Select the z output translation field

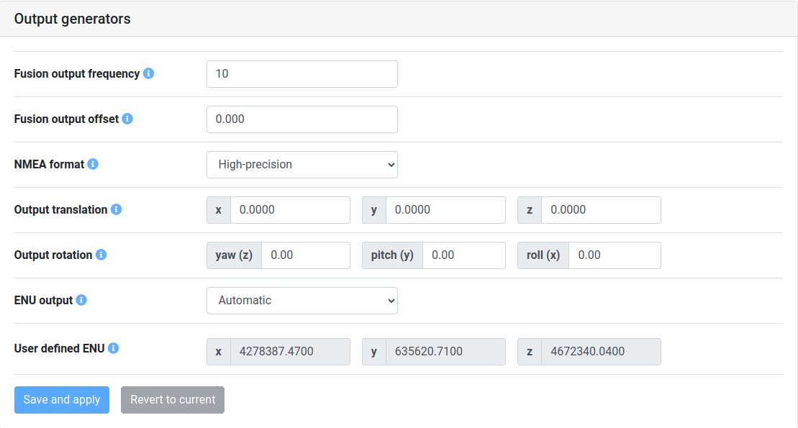pyautogui.click(x=601, y=209)
